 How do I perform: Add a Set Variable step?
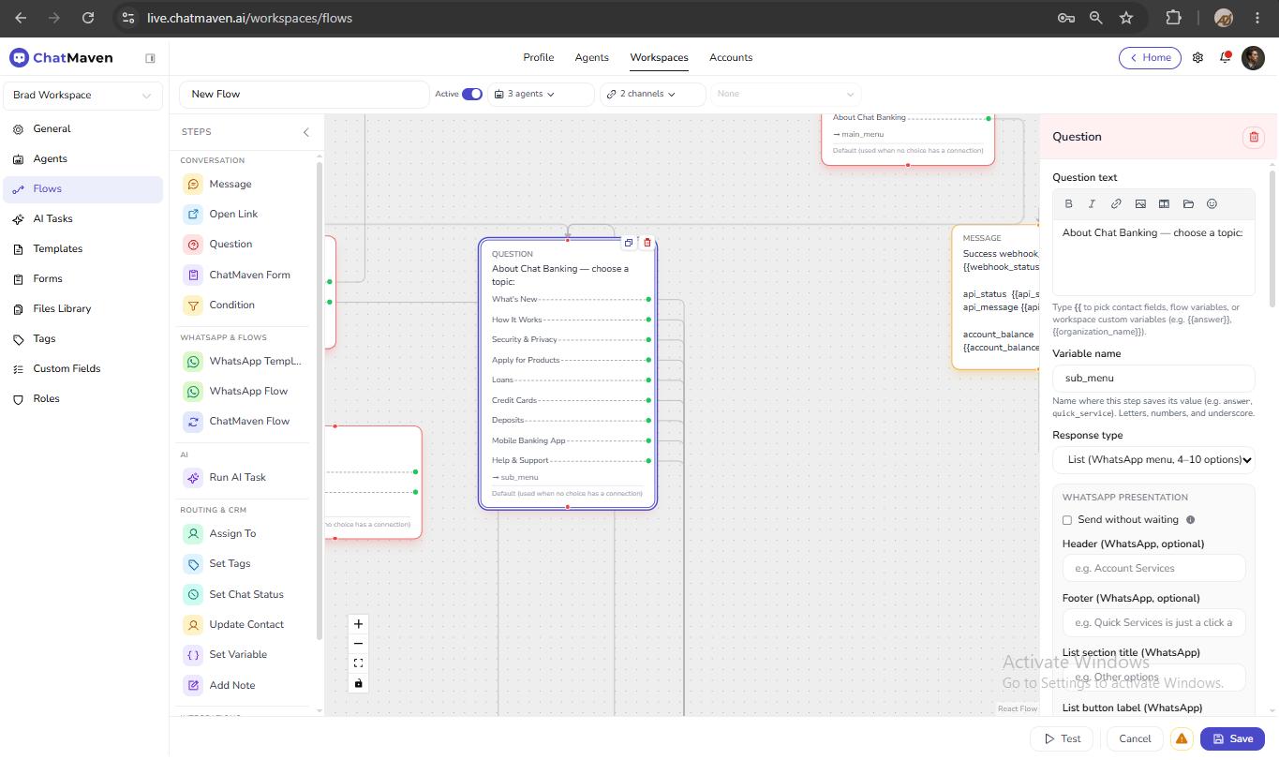tap(245, 655)
